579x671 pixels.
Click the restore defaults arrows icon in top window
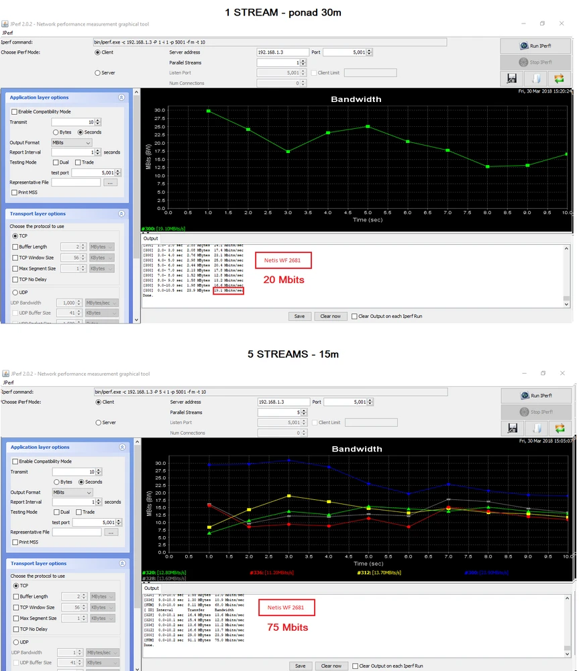point(560,79)
